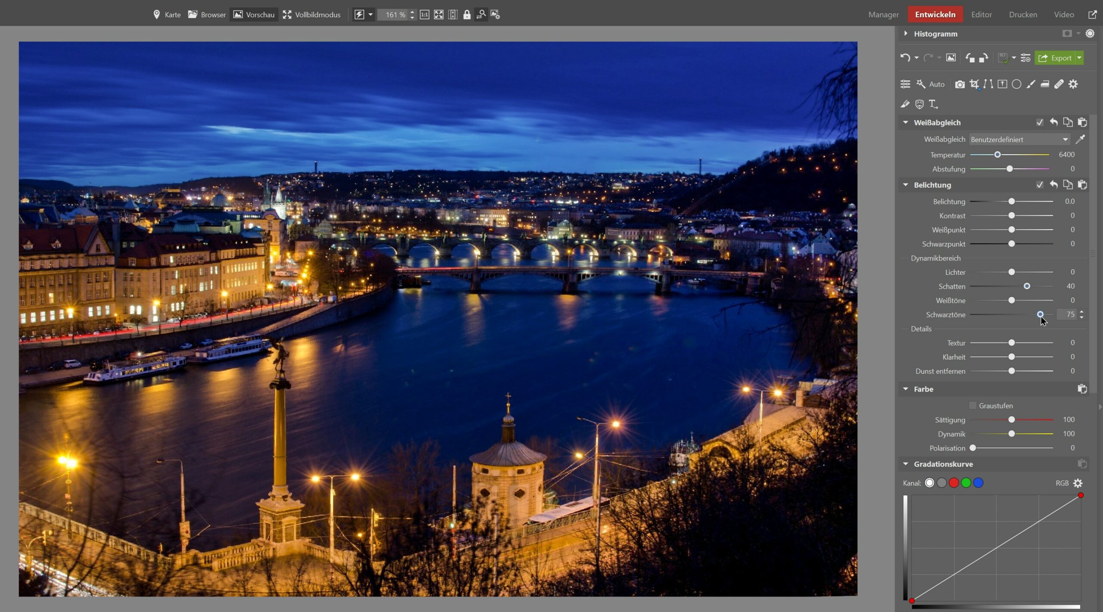
Task: Collapse the Farbe section
Action: coord(906,389)
